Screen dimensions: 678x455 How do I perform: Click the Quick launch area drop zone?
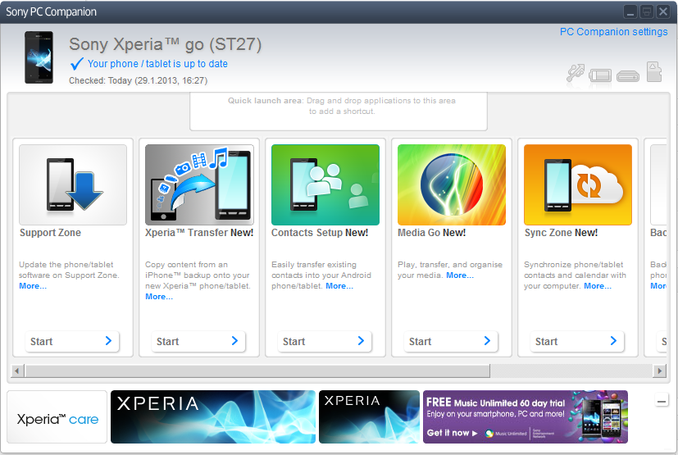[x=339, y=111]
